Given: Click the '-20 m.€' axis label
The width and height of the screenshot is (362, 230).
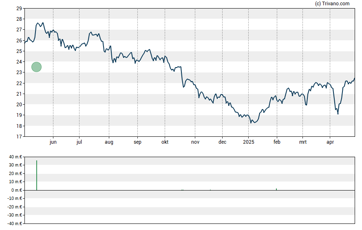Looking at the screenshot, I should click(15, 207).
